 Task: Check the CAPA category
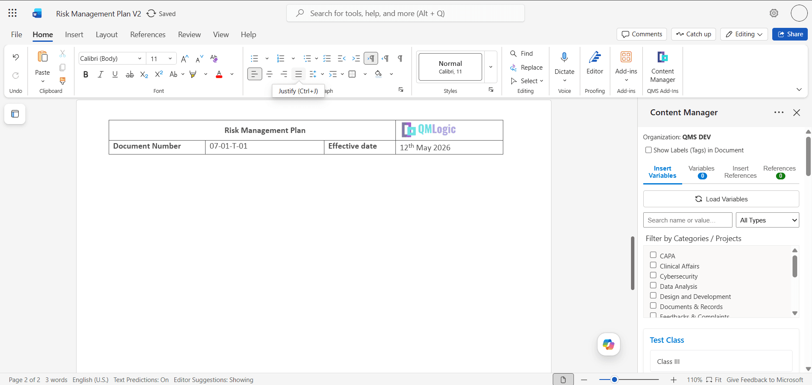(653, 255)
